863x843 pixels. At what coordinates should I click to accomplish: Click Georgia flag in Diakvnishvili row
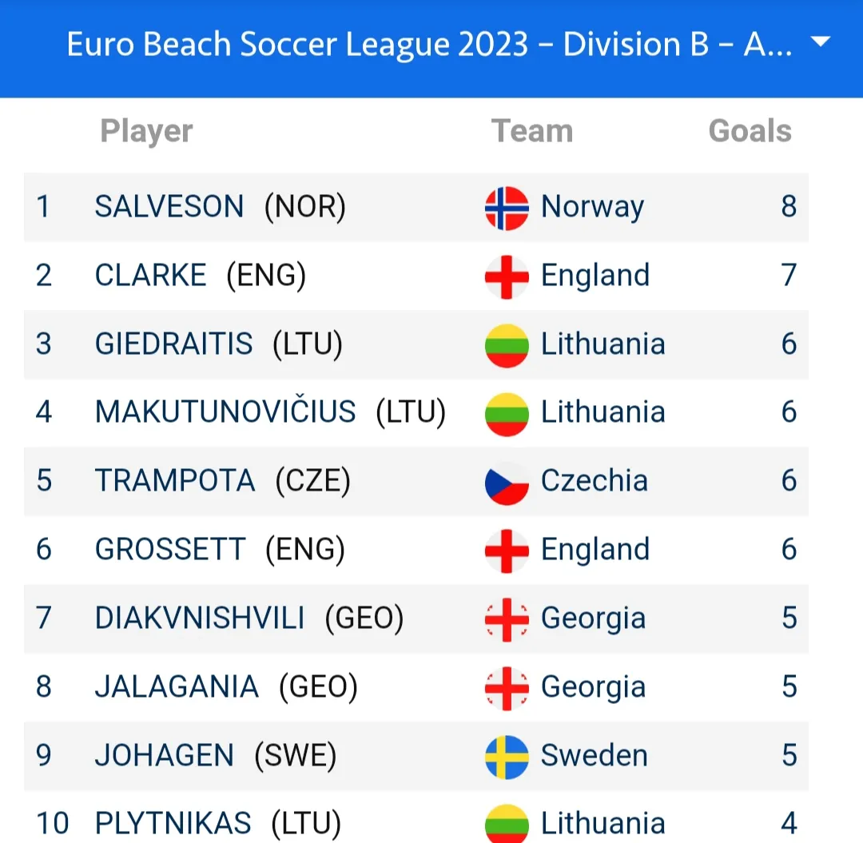(507, 619)
